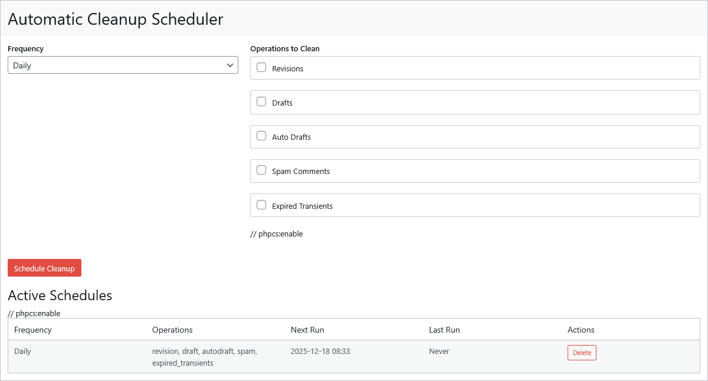Click the Last Run column header
708x381 pixels.
(x=444, y=330)
